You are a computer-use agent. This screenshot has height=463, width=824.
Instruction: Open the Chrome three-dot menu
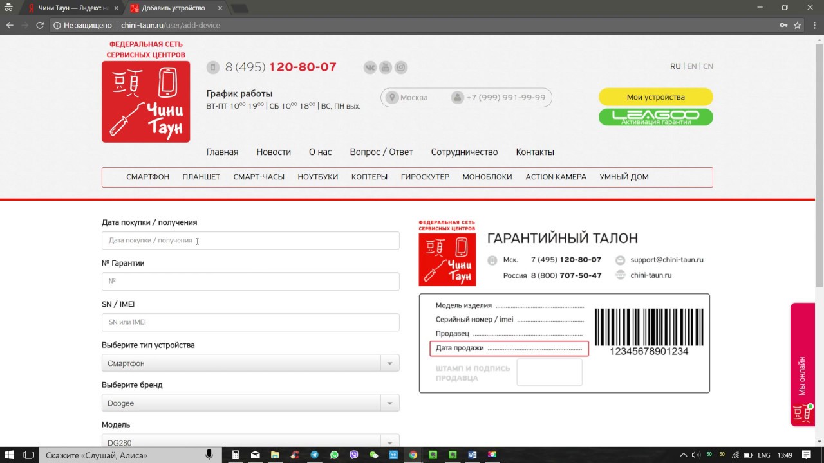point(813,25)
